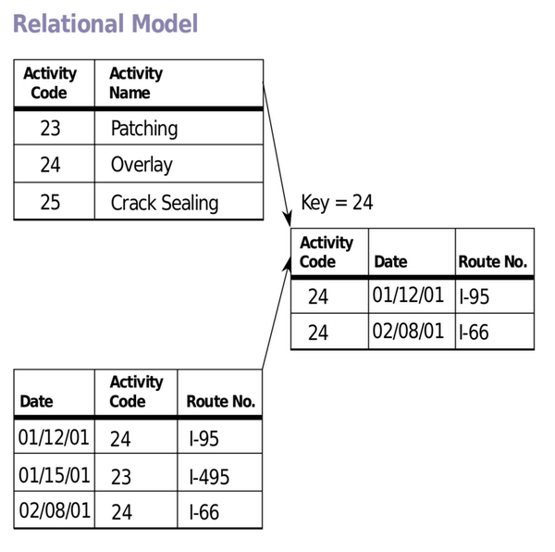Select Date header in bottom-left table
This screenshot has height=552, width=555.
(x=36, y=401)
